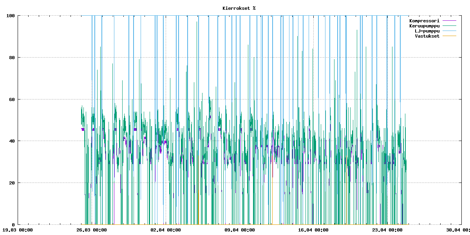Select the Kompressori legend label
Viewport: 470px width, 235px height.
424,20
